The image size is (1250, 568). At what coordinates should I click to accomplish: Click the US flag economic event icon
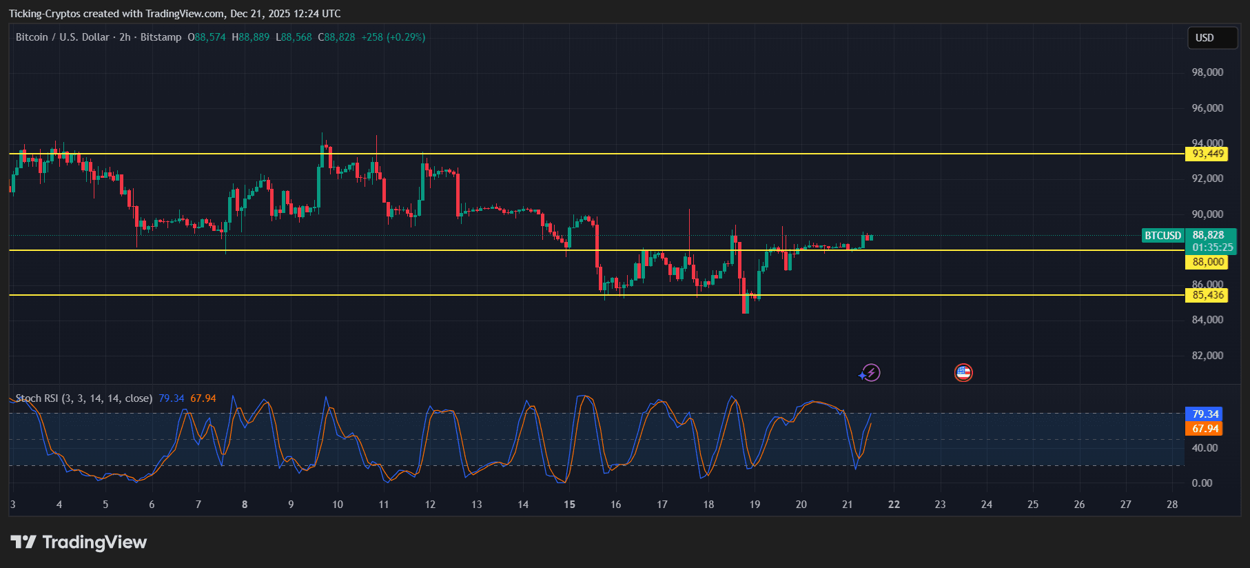963,373
